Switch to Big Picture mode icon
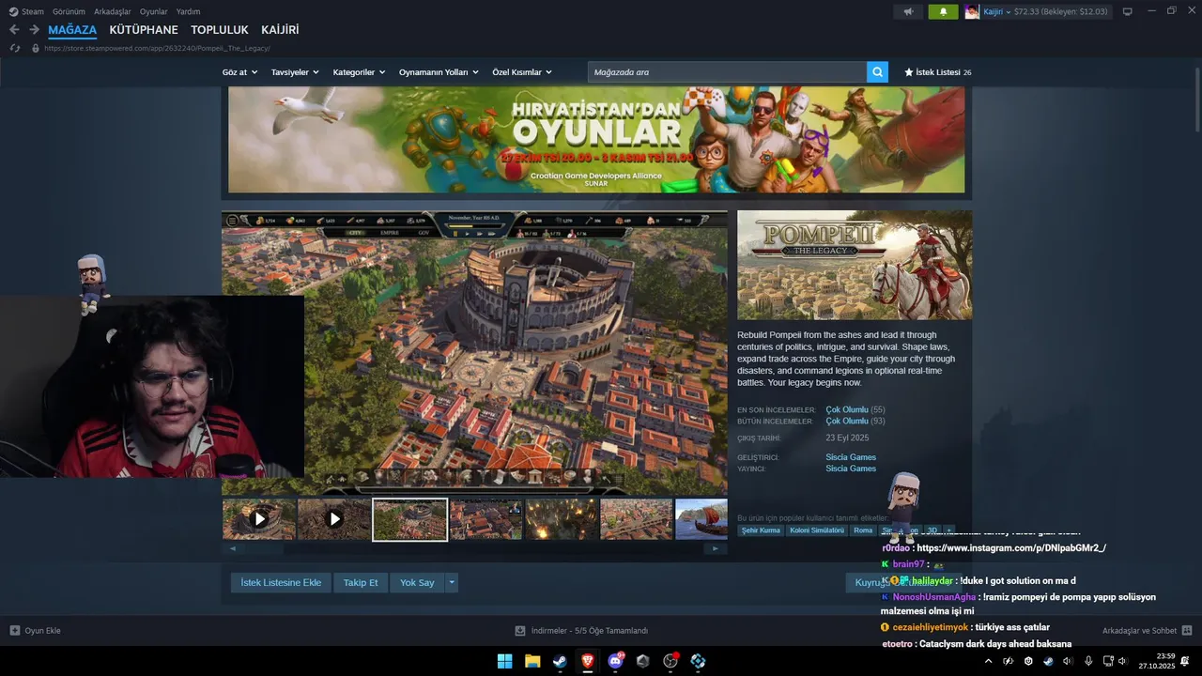 click(x=1128, y=11)
